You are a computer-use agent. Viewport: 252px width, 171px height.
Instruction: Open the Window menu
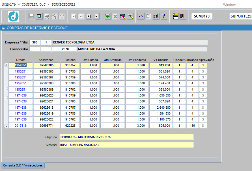229,5
